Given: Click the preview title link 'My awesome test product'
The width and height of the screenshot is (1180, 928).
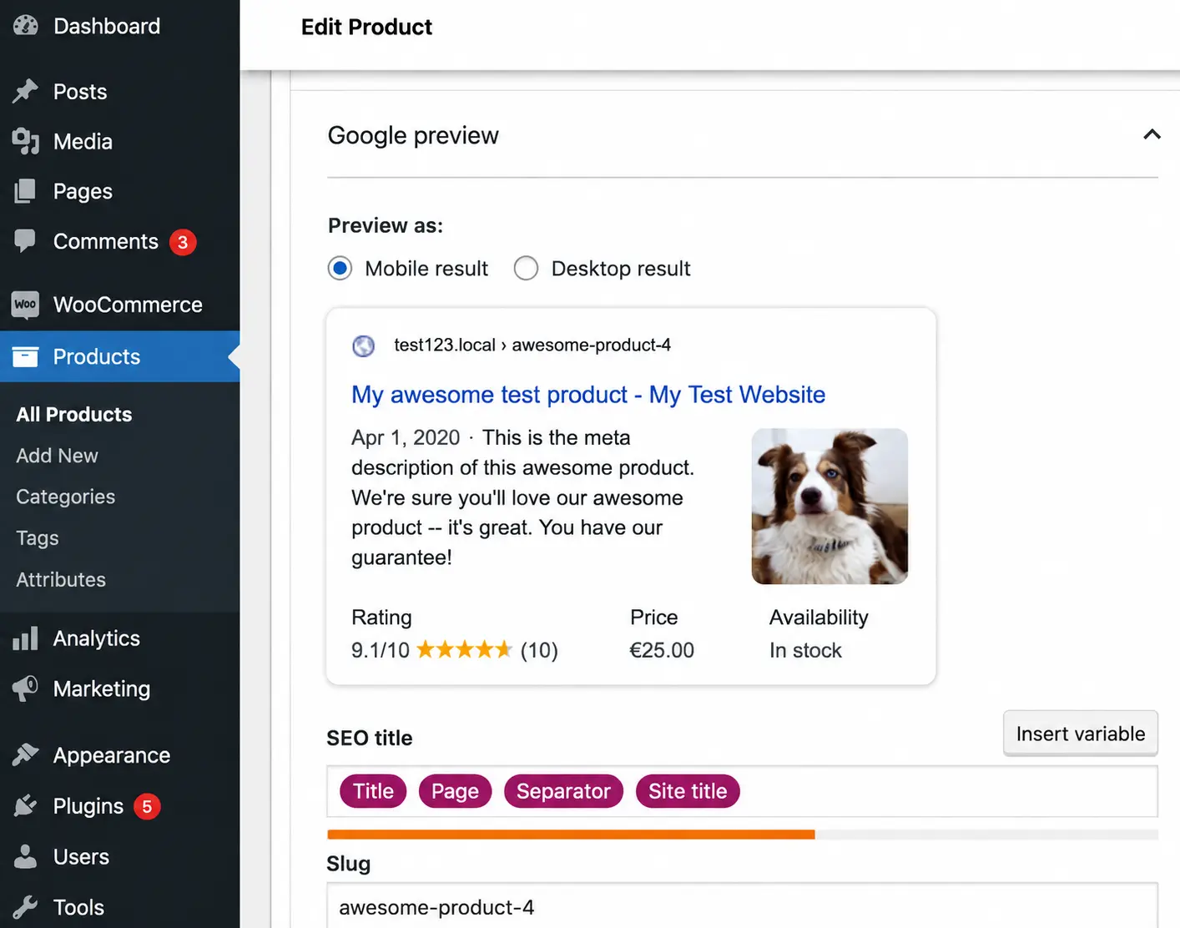Looking at the screenshot, I should click(x=588, y=395).
